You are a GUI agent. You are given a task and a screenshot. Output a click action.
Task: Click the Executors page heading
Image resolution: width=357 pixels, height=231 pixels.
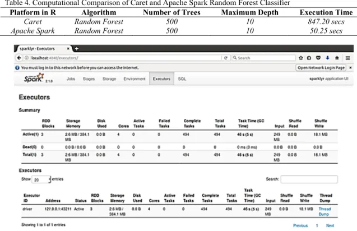tap(34, 97)
